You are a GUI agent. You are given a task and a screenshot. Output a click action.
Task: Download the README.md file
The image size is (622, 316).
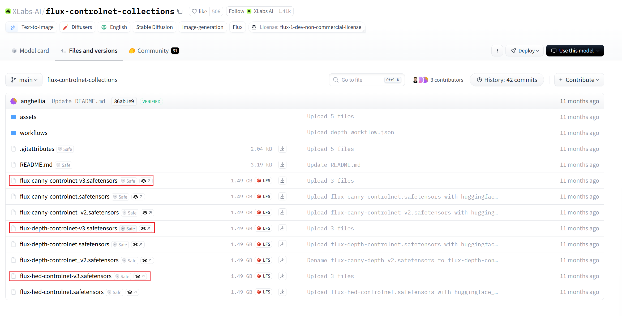coord(282,165)
